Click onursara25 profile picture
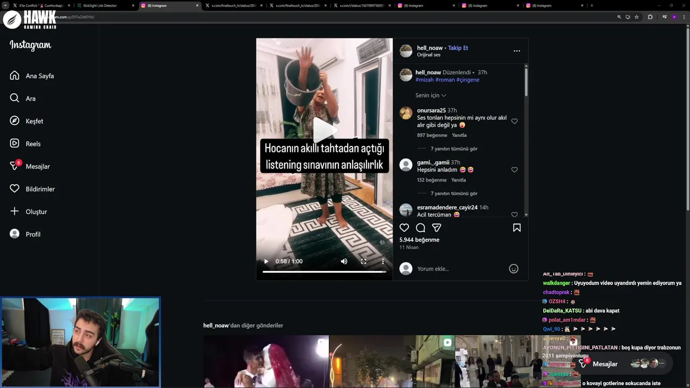 point(406,113)
